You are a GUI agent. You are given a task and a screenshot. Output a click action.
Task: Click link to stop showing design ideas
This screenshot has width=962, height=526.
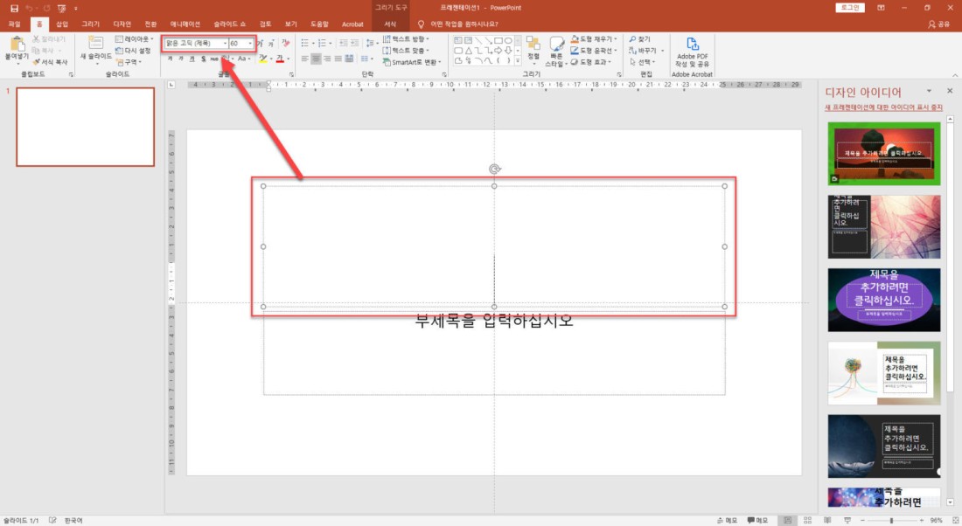[x=883, y=107]
